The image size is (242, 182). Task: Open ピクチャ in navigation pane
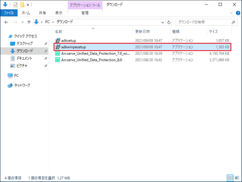coord(22,66)
